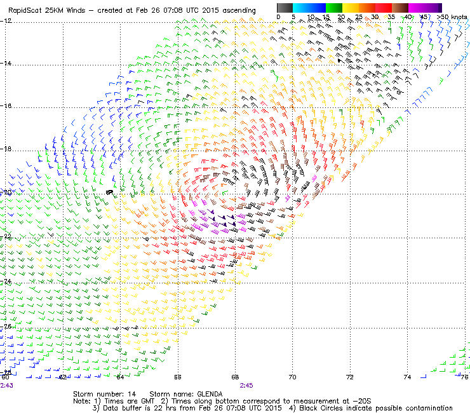Click the '-18' latitude axis label
This screenshot has height=413, width=470.
click(6, 149)
